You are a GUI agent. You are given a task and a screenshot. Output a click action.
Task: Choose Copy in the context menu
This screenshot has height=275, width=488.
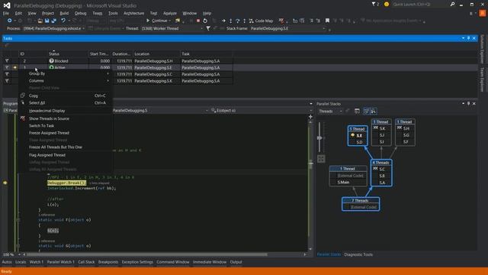pos(66,95)
